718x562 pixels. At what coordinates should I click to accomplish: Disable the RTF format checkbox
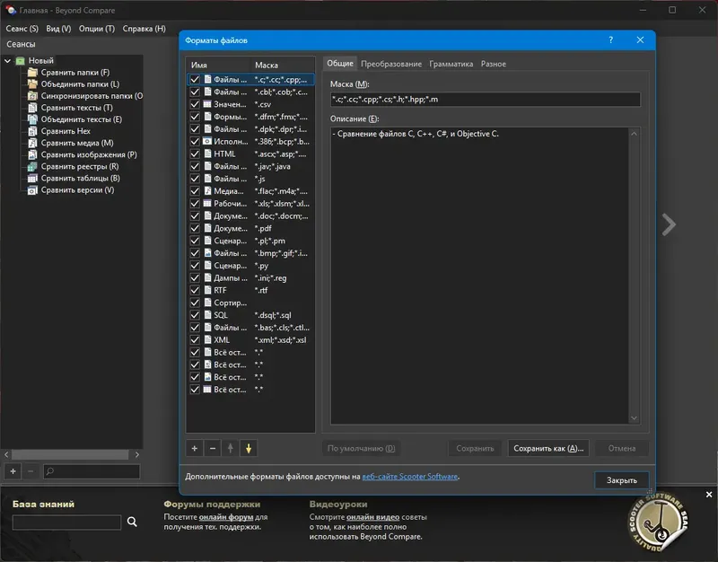click(195, 290)
